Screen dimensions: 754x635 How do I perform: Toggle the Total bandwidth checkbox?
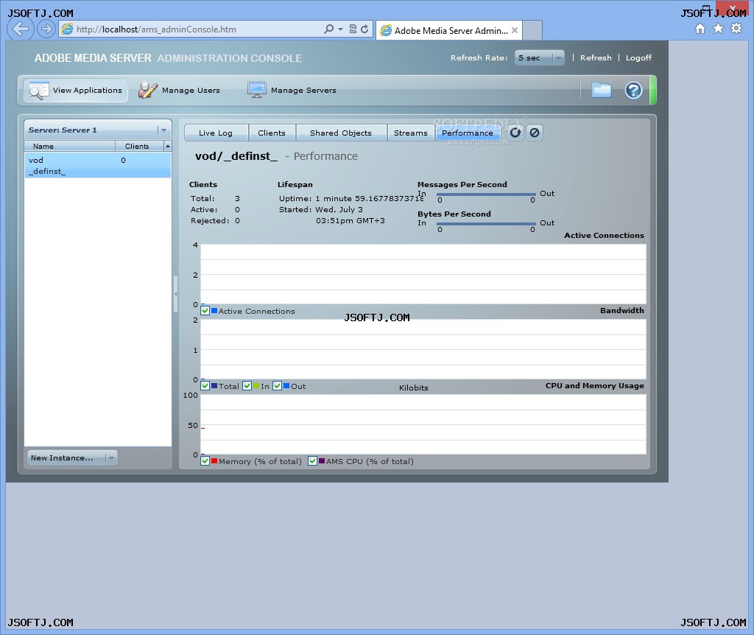point(205,386)
